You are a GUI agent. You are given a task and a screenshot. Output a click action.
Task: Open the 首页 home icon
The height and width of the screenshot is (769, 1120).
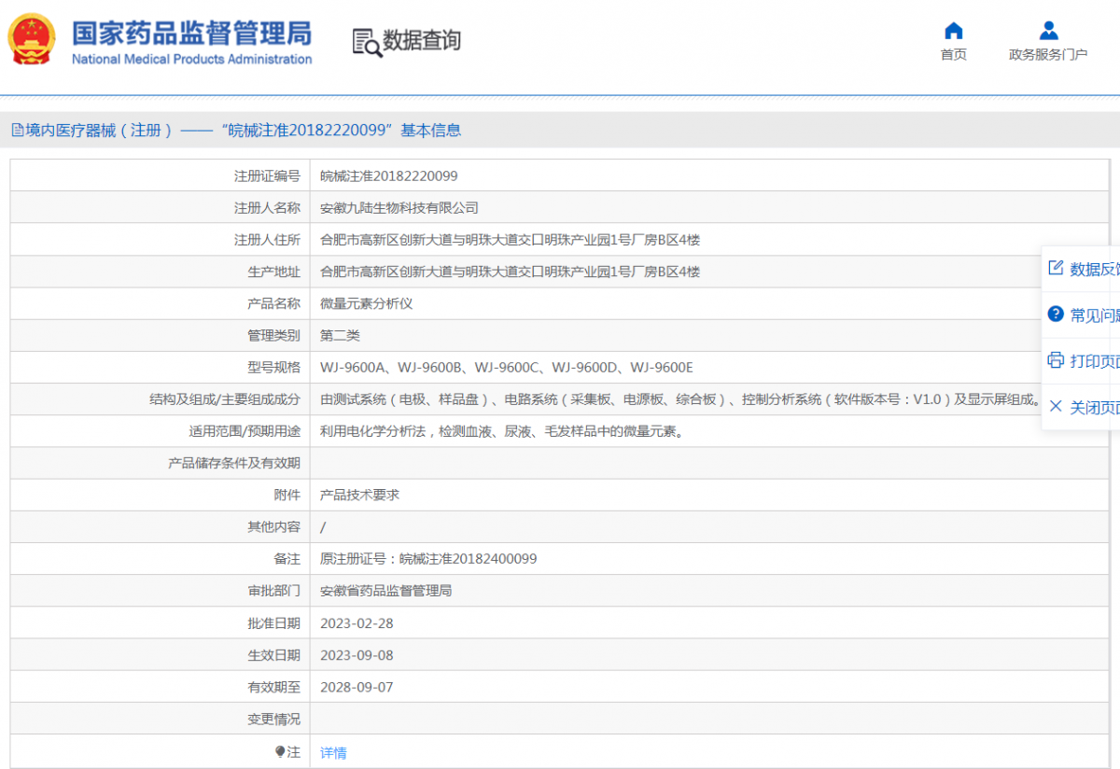(953, 30)
